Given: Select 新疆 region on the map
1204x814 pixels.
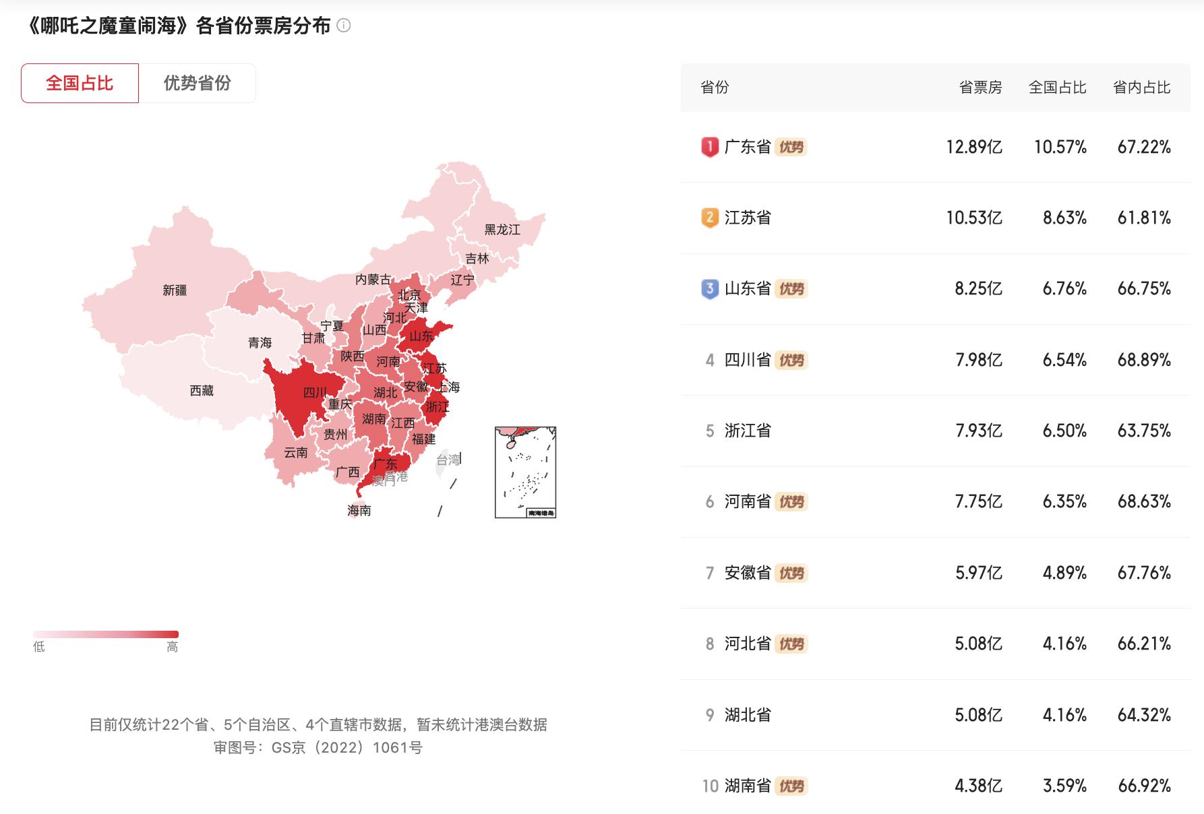Looking at the screenshot, I should click(174, 291).
